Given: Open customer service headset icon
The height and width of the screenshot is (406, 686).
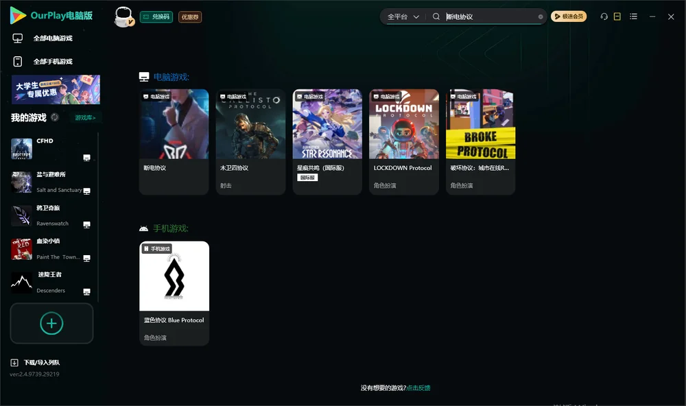Looking at the screenshot, I should tap(604, 16).
